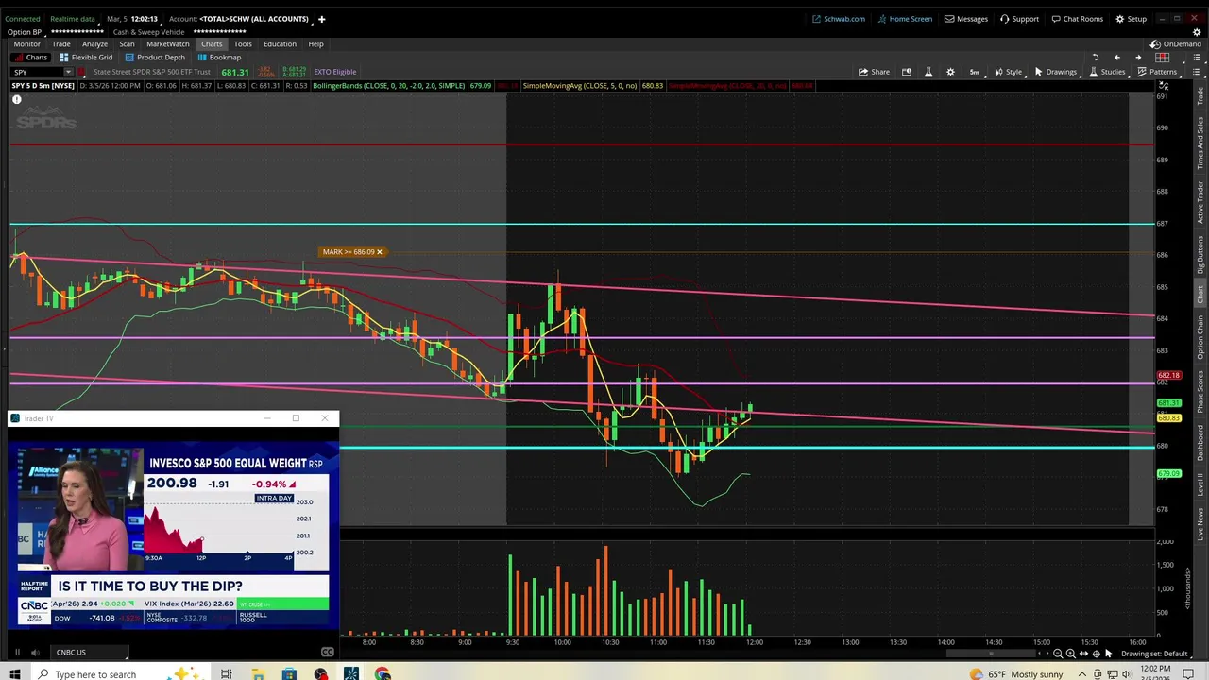The image size is (1209, 680).
Task: Click the right arrow navigation icon
Action: pyautogui.click(x=1138, y=58)
